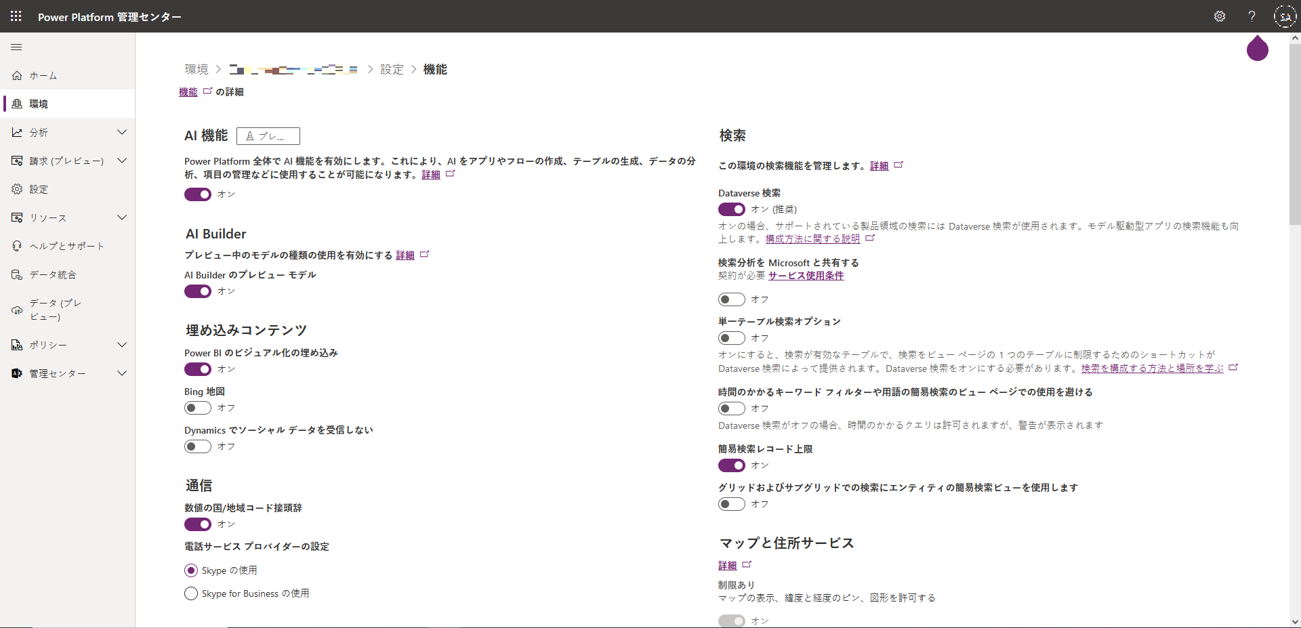Select Skype for Business の使用 radio button
Viewport: 1301px width, 628px height.
pyautogui.click(x=191, y=593)
